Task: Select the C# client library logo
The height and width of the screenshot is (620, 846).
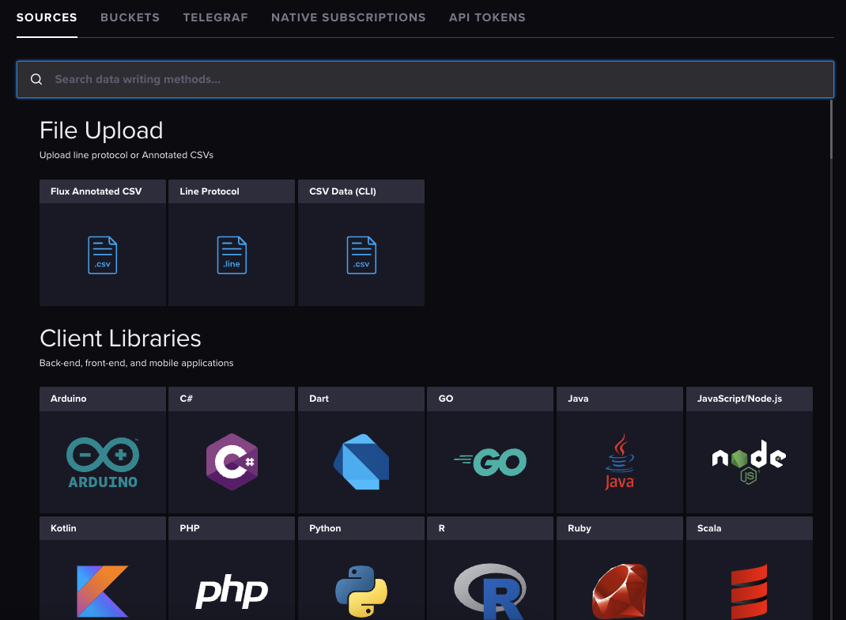Action: click(x=232, y=462)
